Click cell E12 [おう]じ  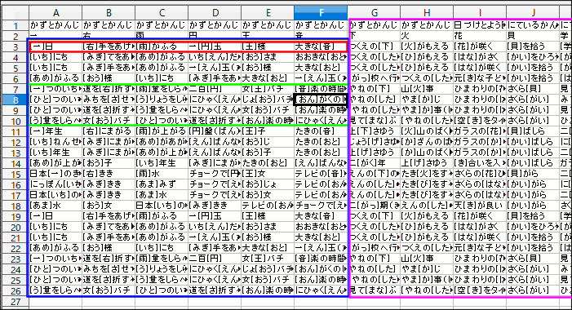[x=268, y=142]
